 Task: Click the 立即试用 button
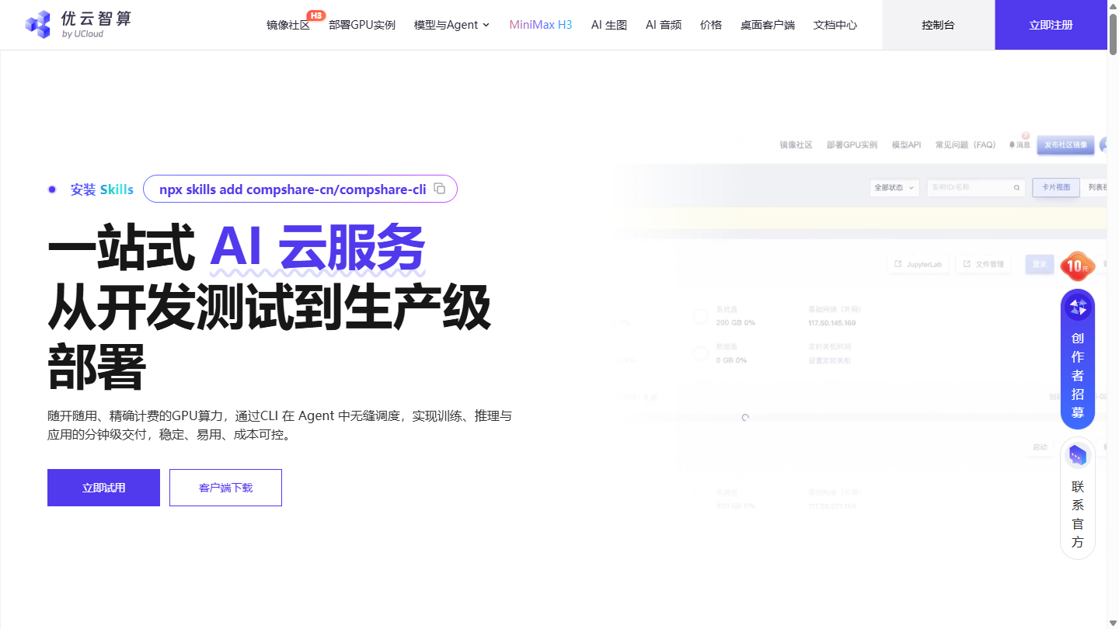pos(103,488)
